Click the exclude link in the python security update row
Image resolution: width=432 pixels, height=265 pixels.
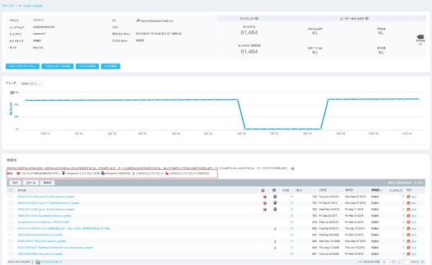click(414, 241)
